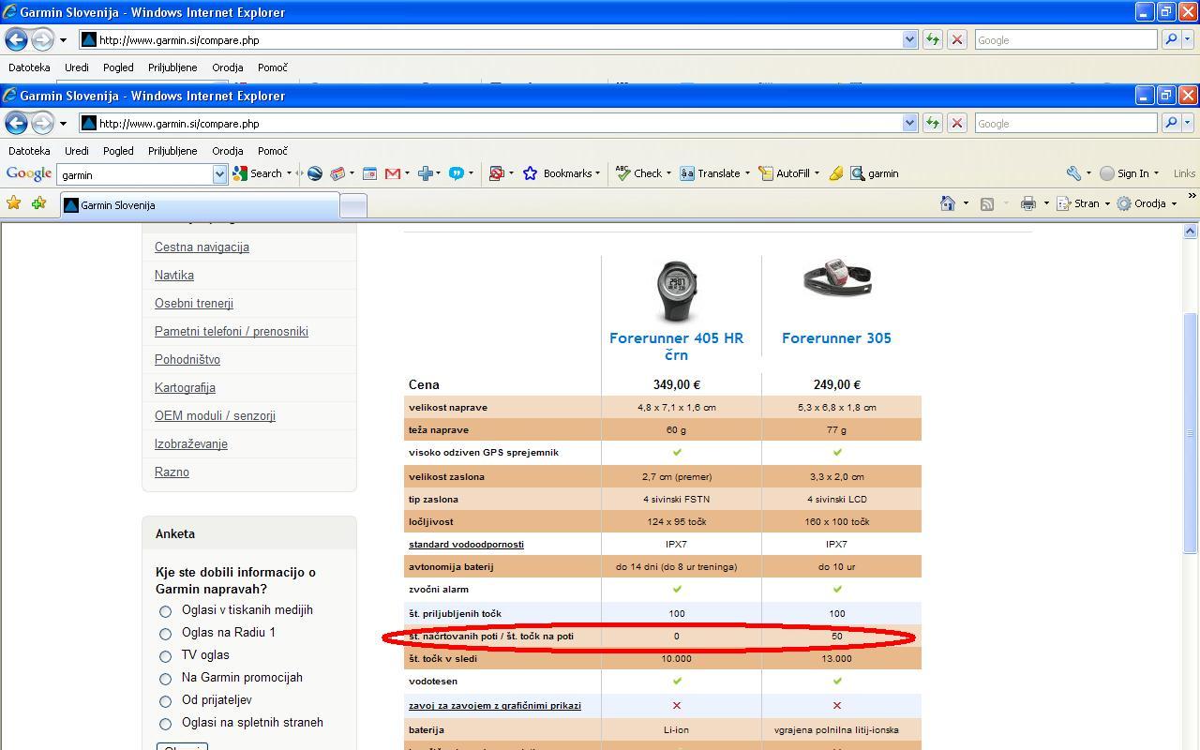1200x750 pixels.
Task: Click vertical scrollbar thumb
Action: click(1191, 432)
